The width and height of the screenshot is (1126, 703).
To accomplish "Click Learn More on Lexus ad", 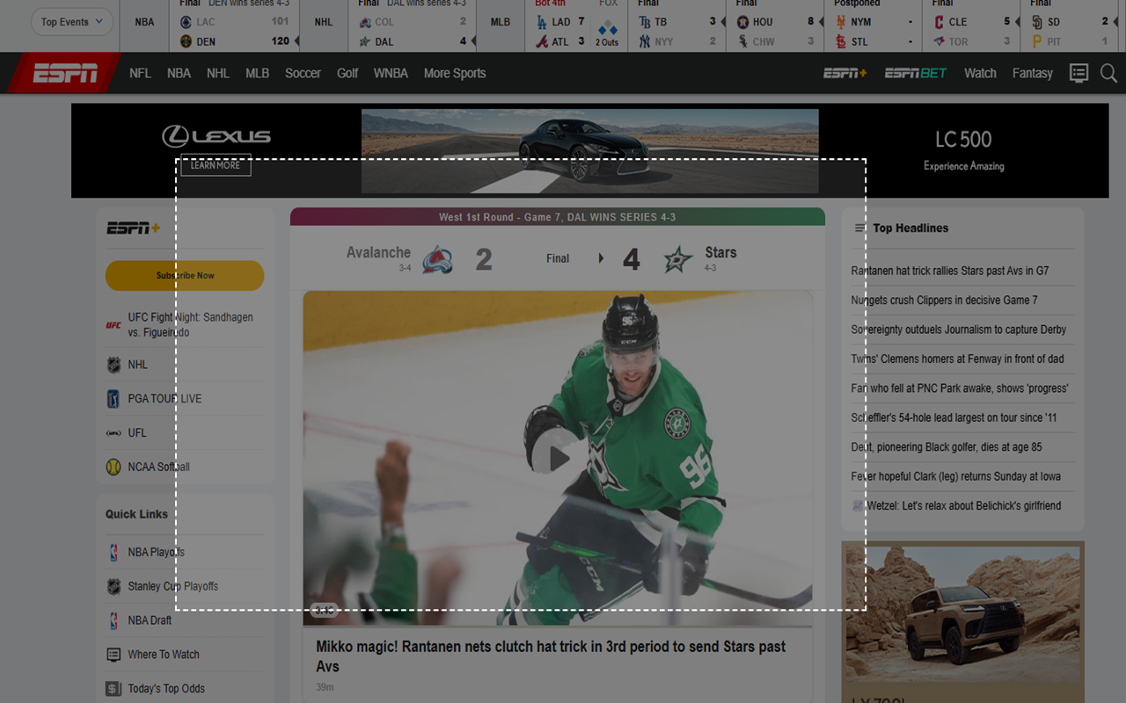I will pyautogui.click(x=216, y=165).
